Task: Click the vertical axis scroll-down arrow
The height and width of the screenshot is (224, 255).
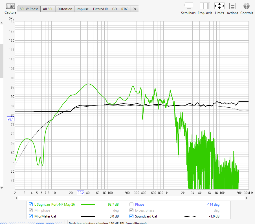Action: [1, 188]
